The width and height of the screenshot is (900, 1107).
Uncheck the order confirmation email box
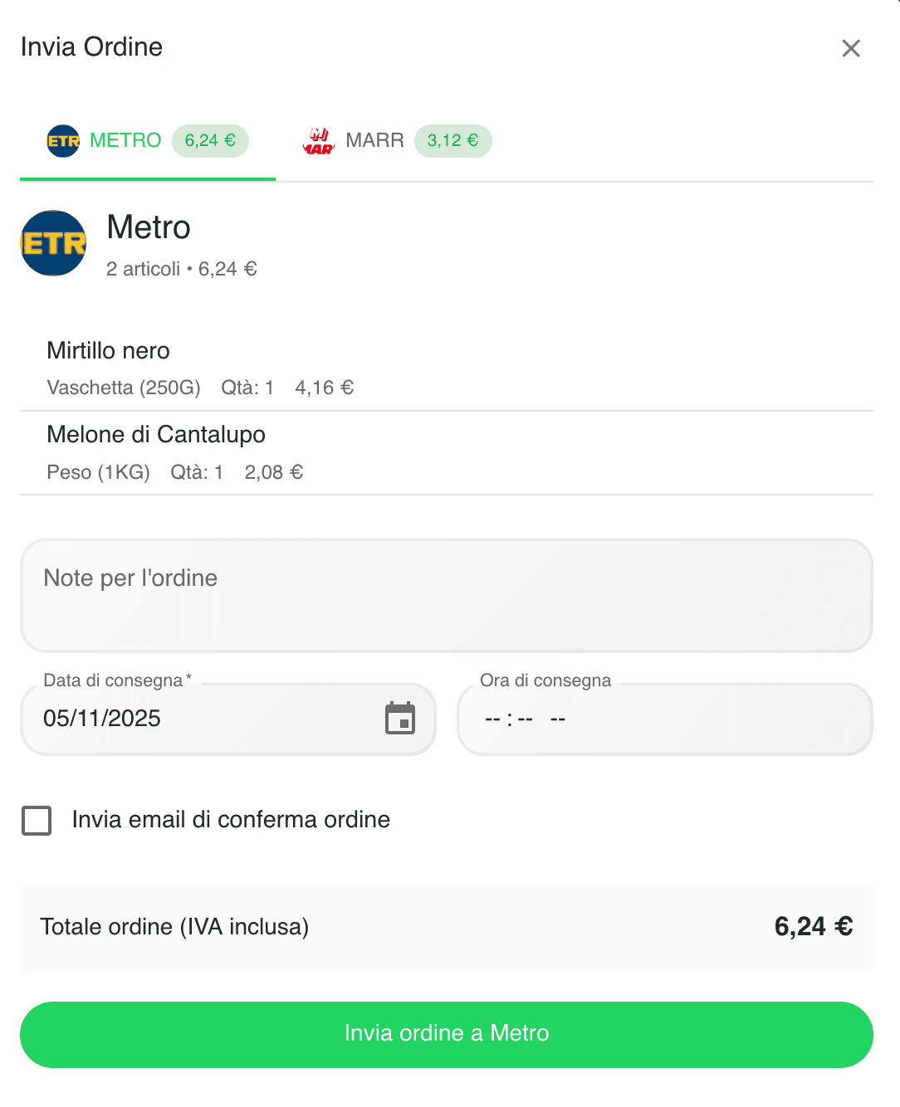(x=36, y=820)
